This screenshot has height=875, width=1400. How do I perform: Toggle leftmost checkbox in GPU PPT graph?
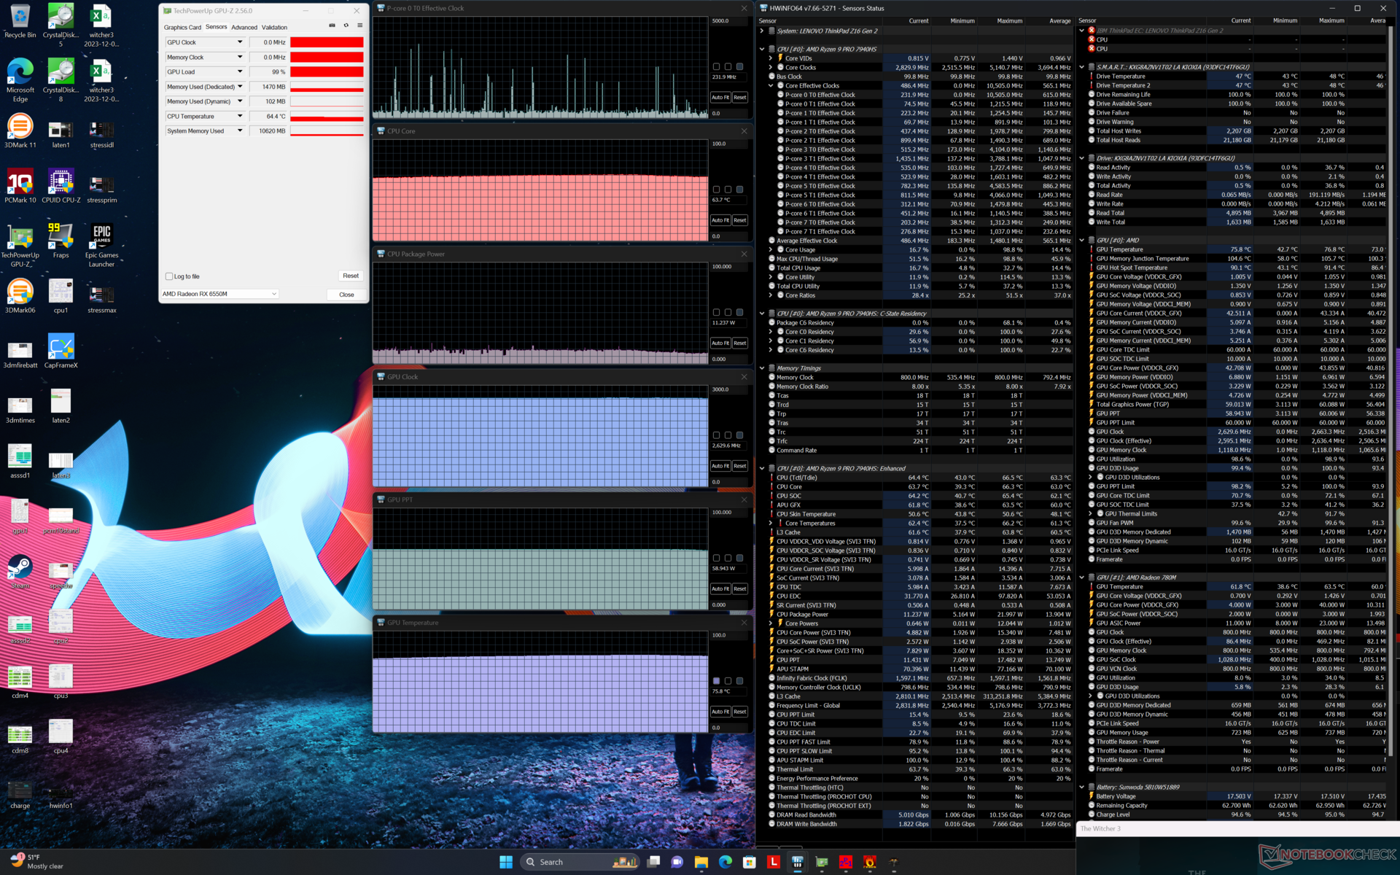click(716, 558)
